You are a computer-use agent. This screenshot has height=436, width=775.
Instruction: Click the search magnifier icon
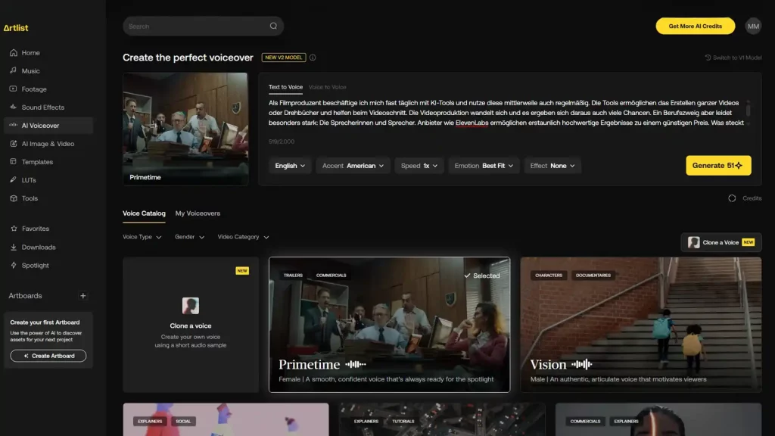(x=273, y=26)
